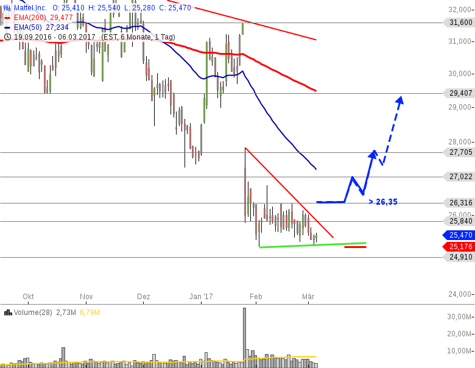Click the Volume(28) indicator label
Viewport: 475px width, 368px height.
[33, 312]
